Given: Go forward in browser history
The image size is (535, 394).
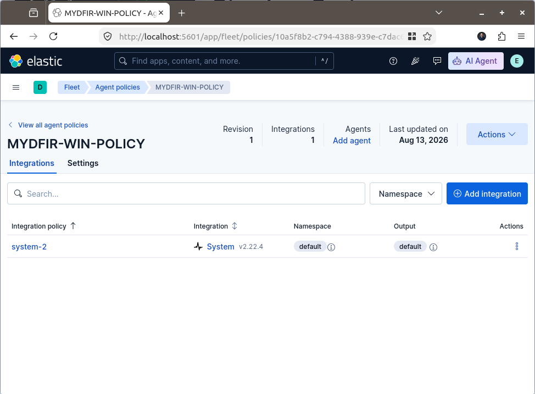Looking at the screenshot, I should click(34, 36).
